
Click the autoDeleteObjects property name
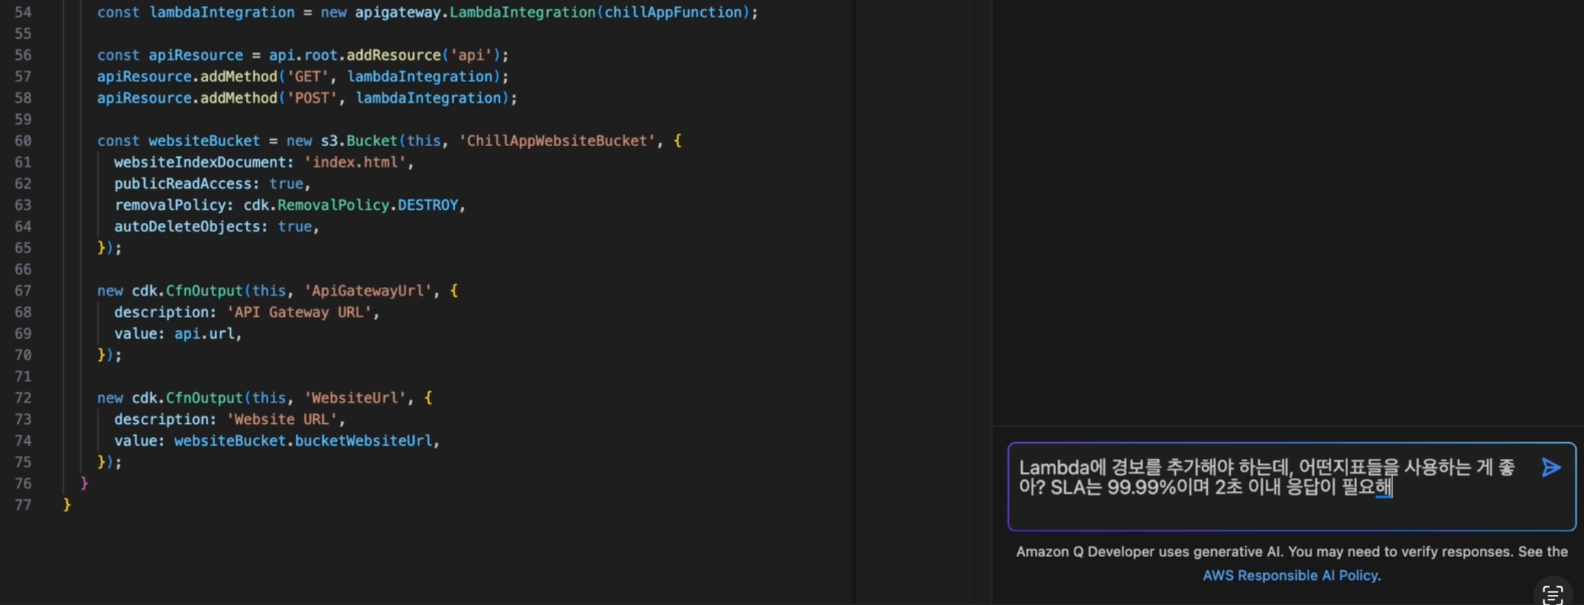pyautogui.click(x=187, y=226)
